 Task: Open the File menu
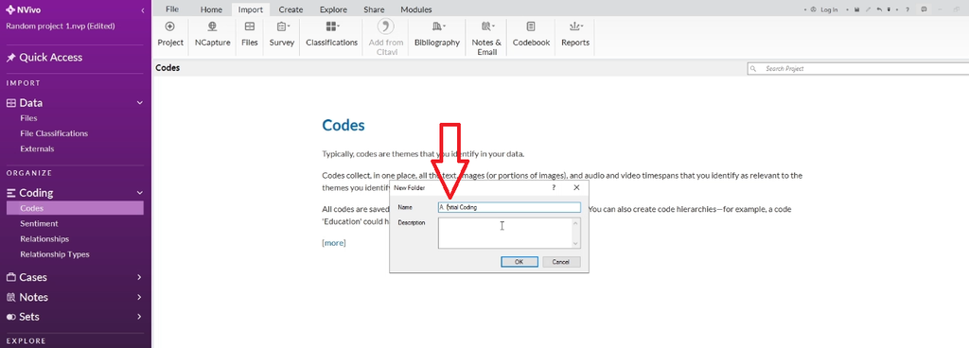[x=172, y=9]
